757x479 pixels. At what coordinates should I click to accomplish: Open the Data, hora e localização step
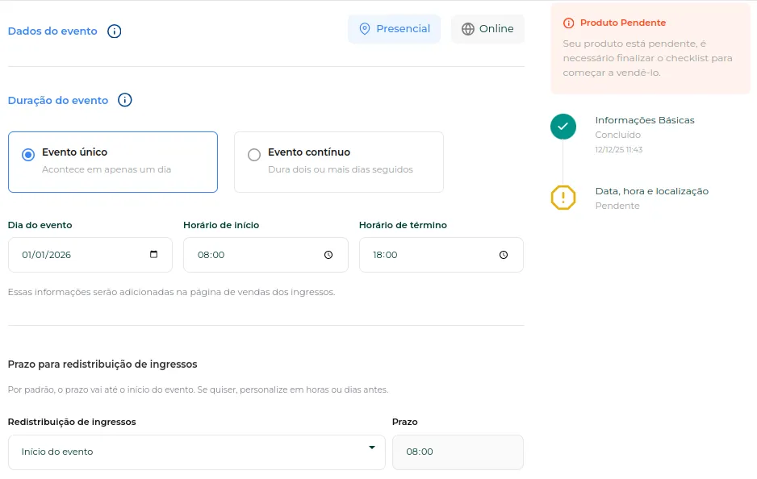point(652,191)
